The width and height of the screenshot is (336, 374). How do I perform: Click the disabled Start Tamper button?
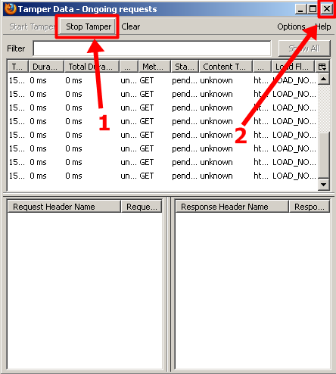[x=32, y=26]
